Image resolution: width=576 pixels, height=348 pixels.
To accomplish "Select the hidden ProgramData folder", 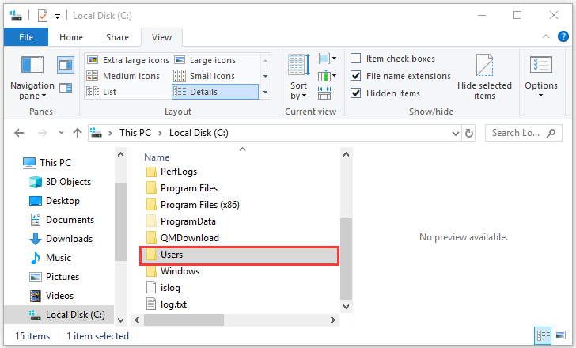I will [x=188, y=221].
